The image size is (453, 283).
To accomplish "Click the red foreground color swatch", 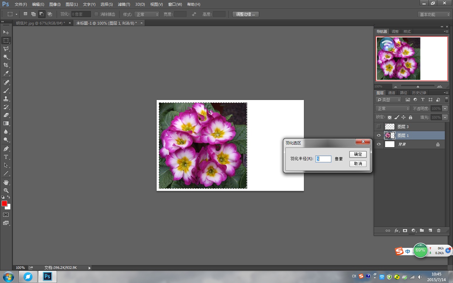I will 4,203.
